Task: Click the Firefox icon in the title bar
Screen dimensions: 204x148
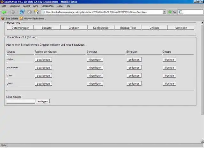Action: tap(2, 2)
